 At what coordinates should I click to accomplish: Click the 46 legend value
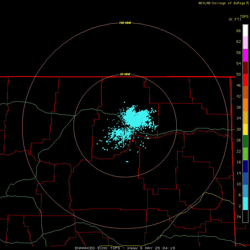pyautogui.click(x=239, y=86)
